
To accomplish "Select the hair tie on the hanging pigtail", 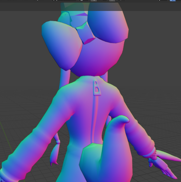I will (x=58, y=142).
